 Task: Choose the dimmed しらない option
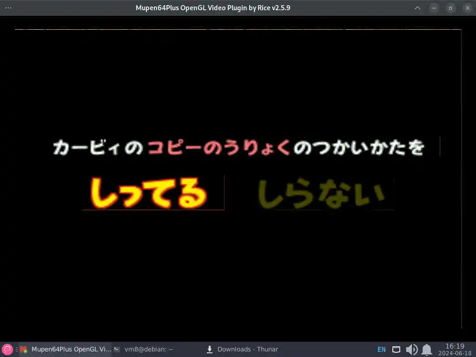pos(321,194)
